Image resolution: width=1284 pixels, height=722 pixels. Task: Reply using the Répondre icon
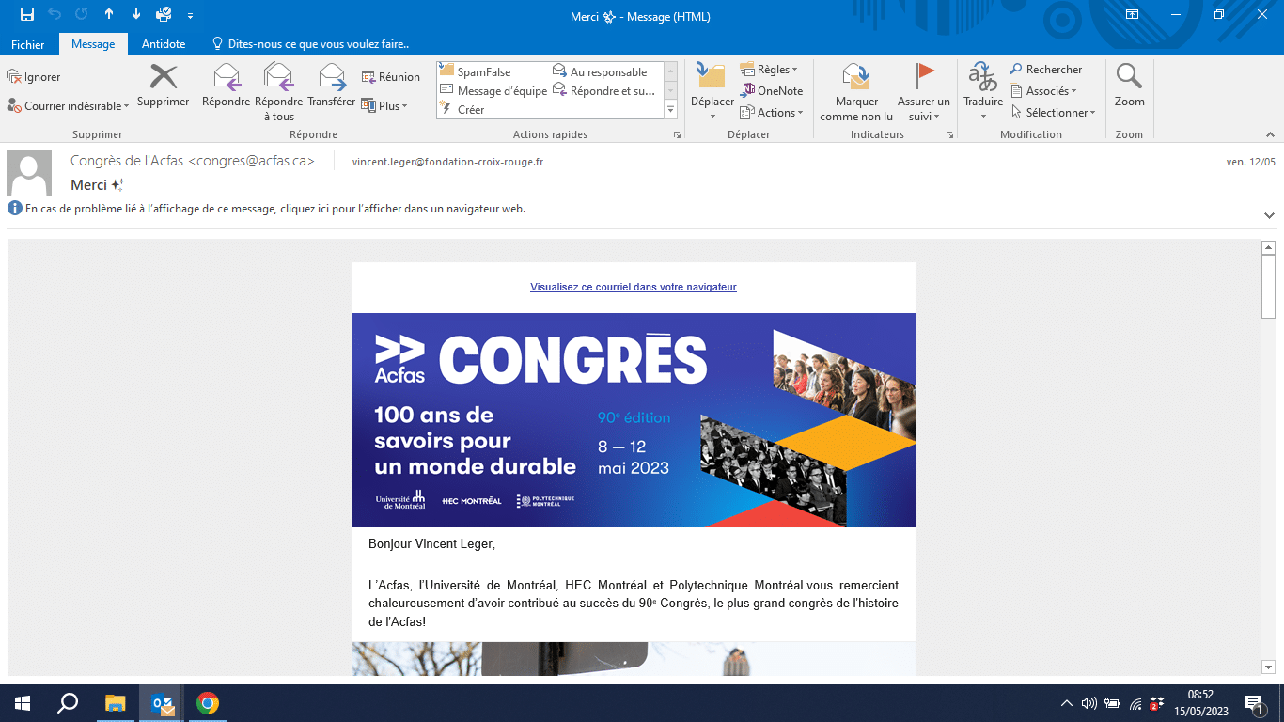227,86
